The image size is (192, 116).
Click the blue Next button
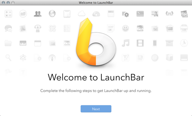coord(96,109)
